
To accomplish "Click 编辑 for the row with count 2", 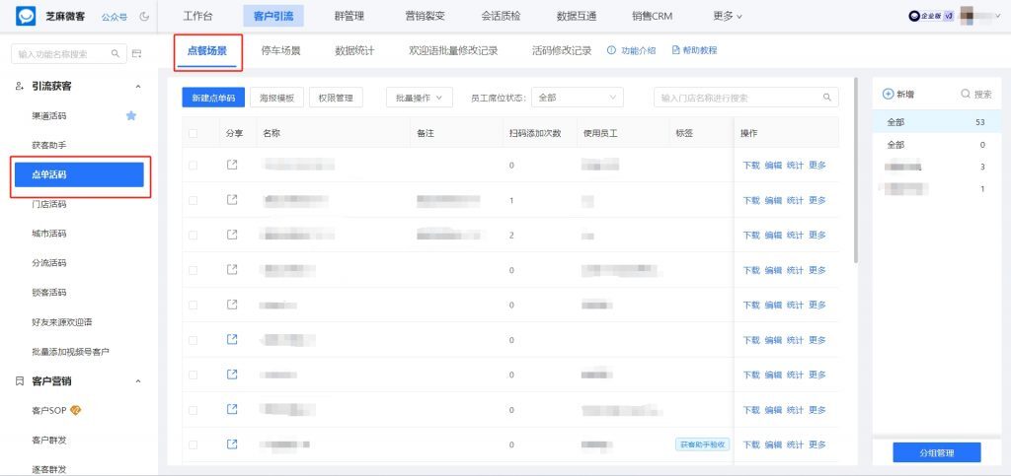I will coord(773,236).
